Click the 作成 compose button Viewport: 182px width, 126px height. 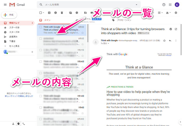[x=9, y=15]
